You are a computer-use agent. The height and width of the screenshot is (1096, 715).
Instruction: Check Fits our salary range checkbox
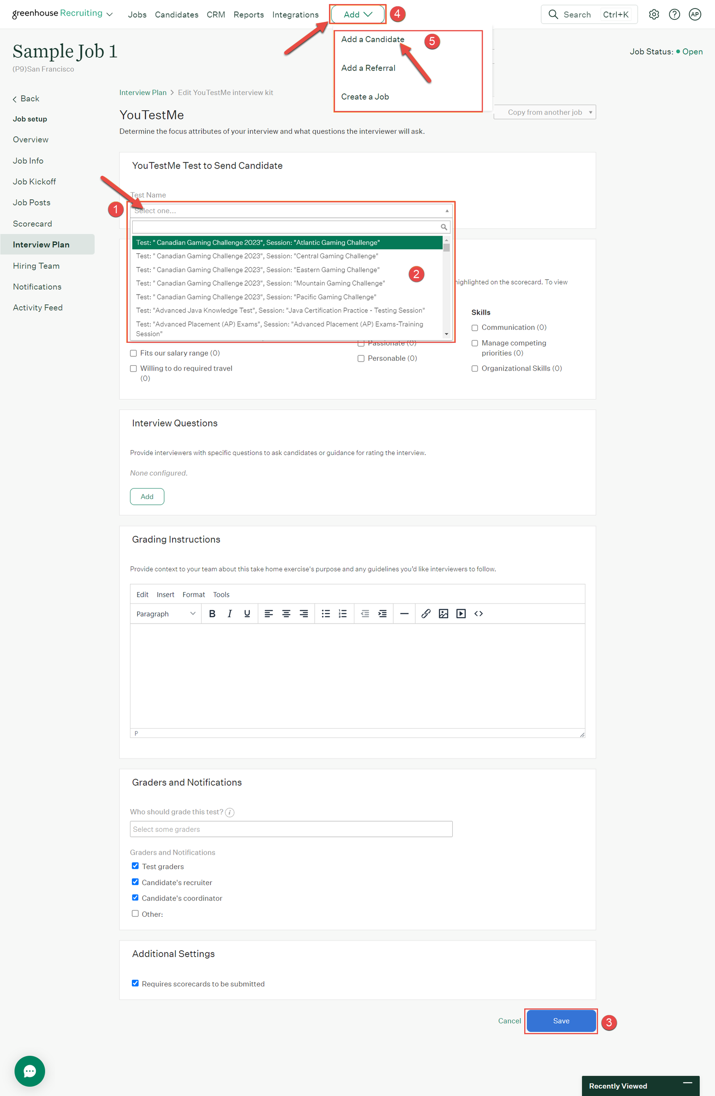(x=134, y=353)
